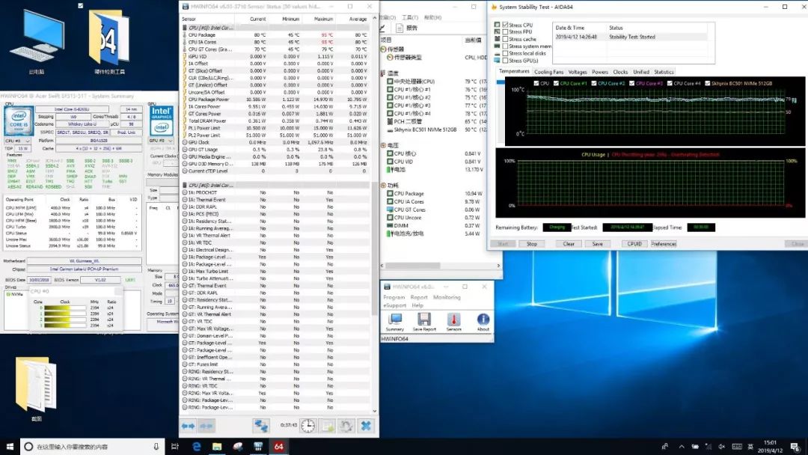
Task: Click the network computers icon in sensor toolbar
Action: [x=261, y=426]
